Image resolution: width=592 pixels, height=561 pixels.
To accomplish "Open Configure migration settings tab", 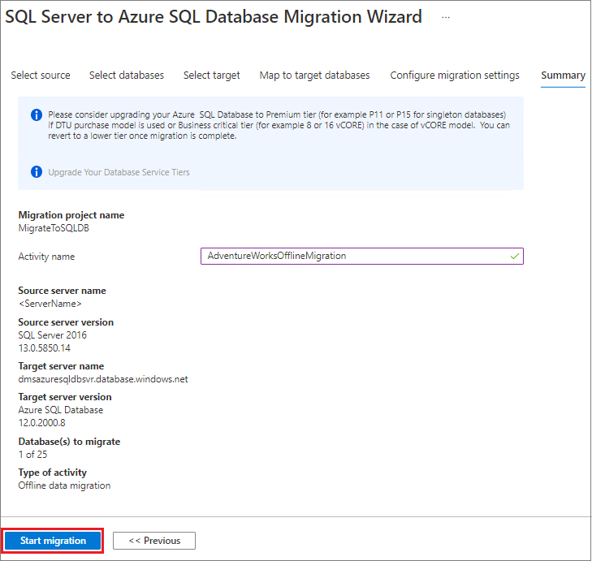I will click(x=455, y=76).
